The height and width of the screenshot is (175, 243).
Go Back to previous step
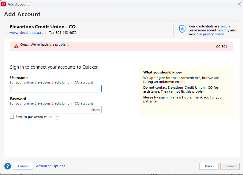(209, 166)
